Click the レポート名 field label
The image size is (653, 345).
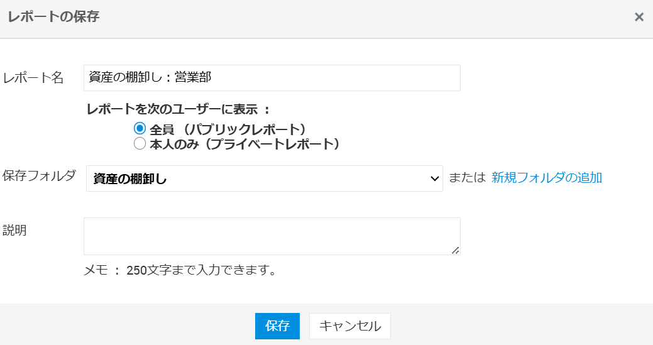(x=33, y=78)
